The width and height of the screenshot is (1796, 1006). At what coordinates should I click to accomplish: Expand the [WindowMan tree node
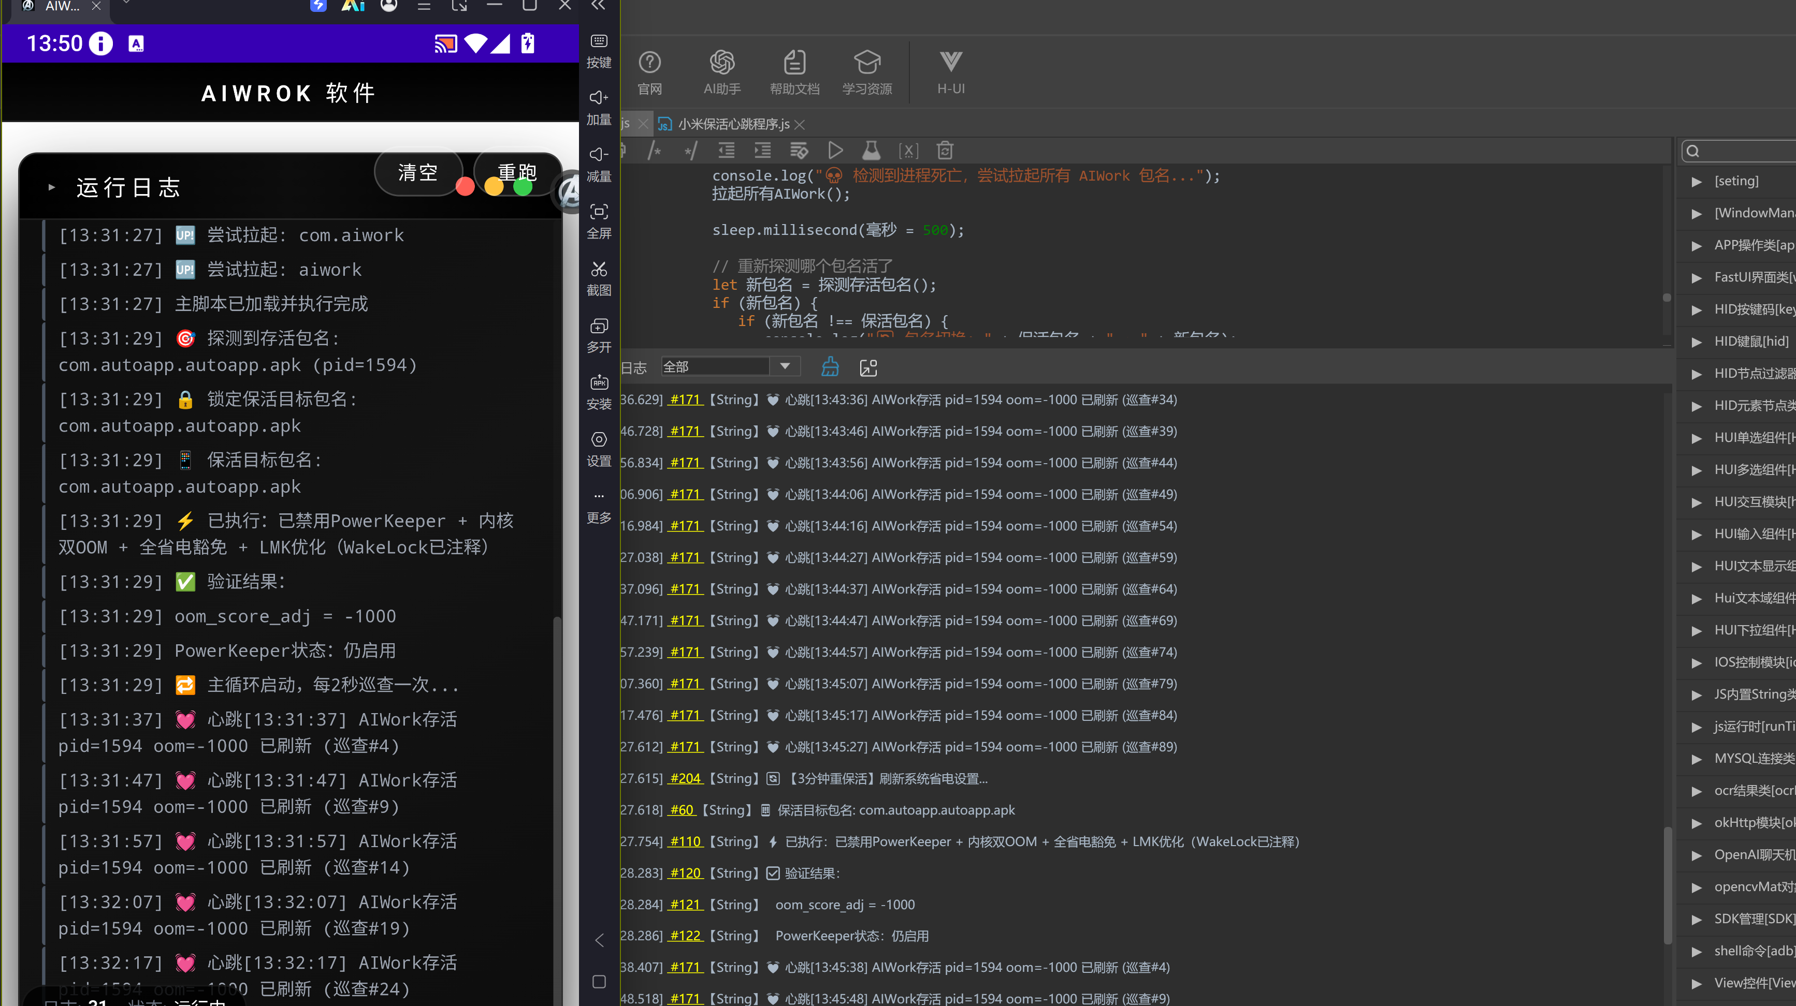[1697, 214]
